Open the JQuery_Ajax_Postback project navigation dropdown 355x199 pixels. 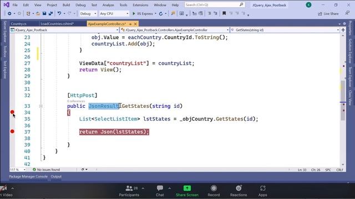point(64,30)
